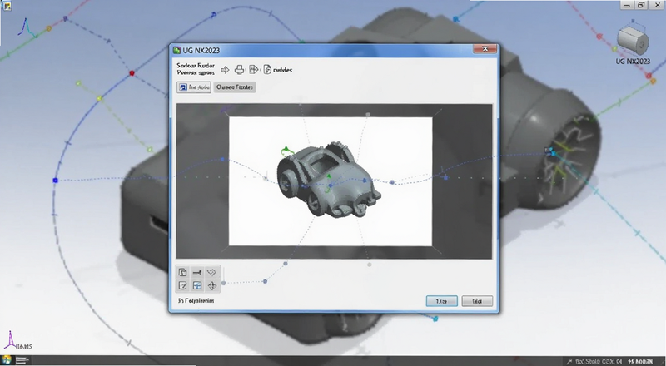
Task: Minimize the main application window
Action: [627, 5]
